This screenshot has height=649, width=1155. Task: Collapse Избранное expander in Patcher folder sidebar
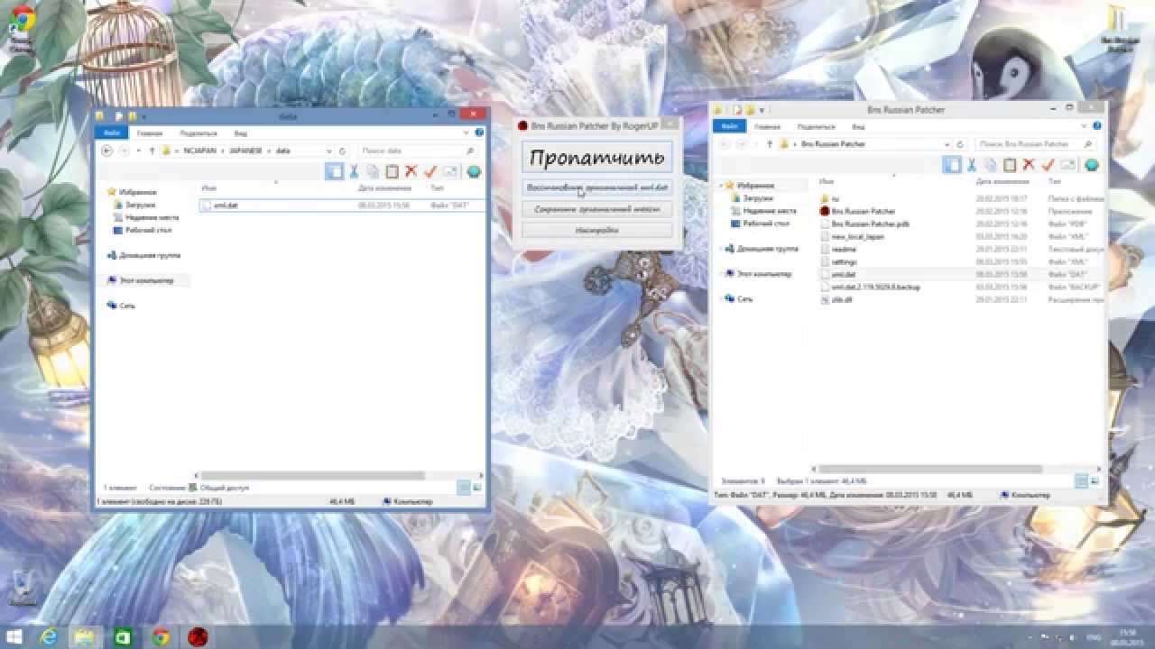(721, 185)
